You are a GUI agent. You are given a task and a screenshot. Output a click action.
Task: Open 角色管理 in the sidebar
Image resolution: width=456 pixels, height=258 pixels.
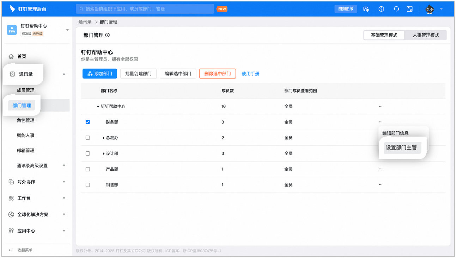[x=26, y=120]
